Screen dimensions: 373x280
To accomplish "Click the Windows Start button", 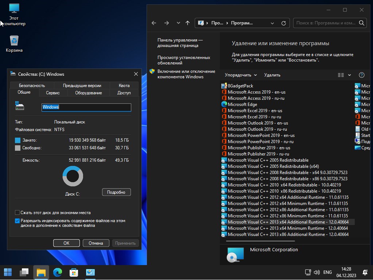I will (8, 272).
